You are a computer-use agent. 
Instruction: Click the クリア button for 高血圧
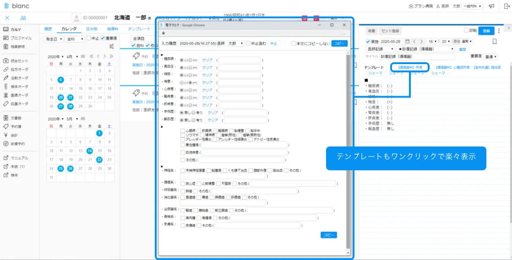[x=207, y=67]
